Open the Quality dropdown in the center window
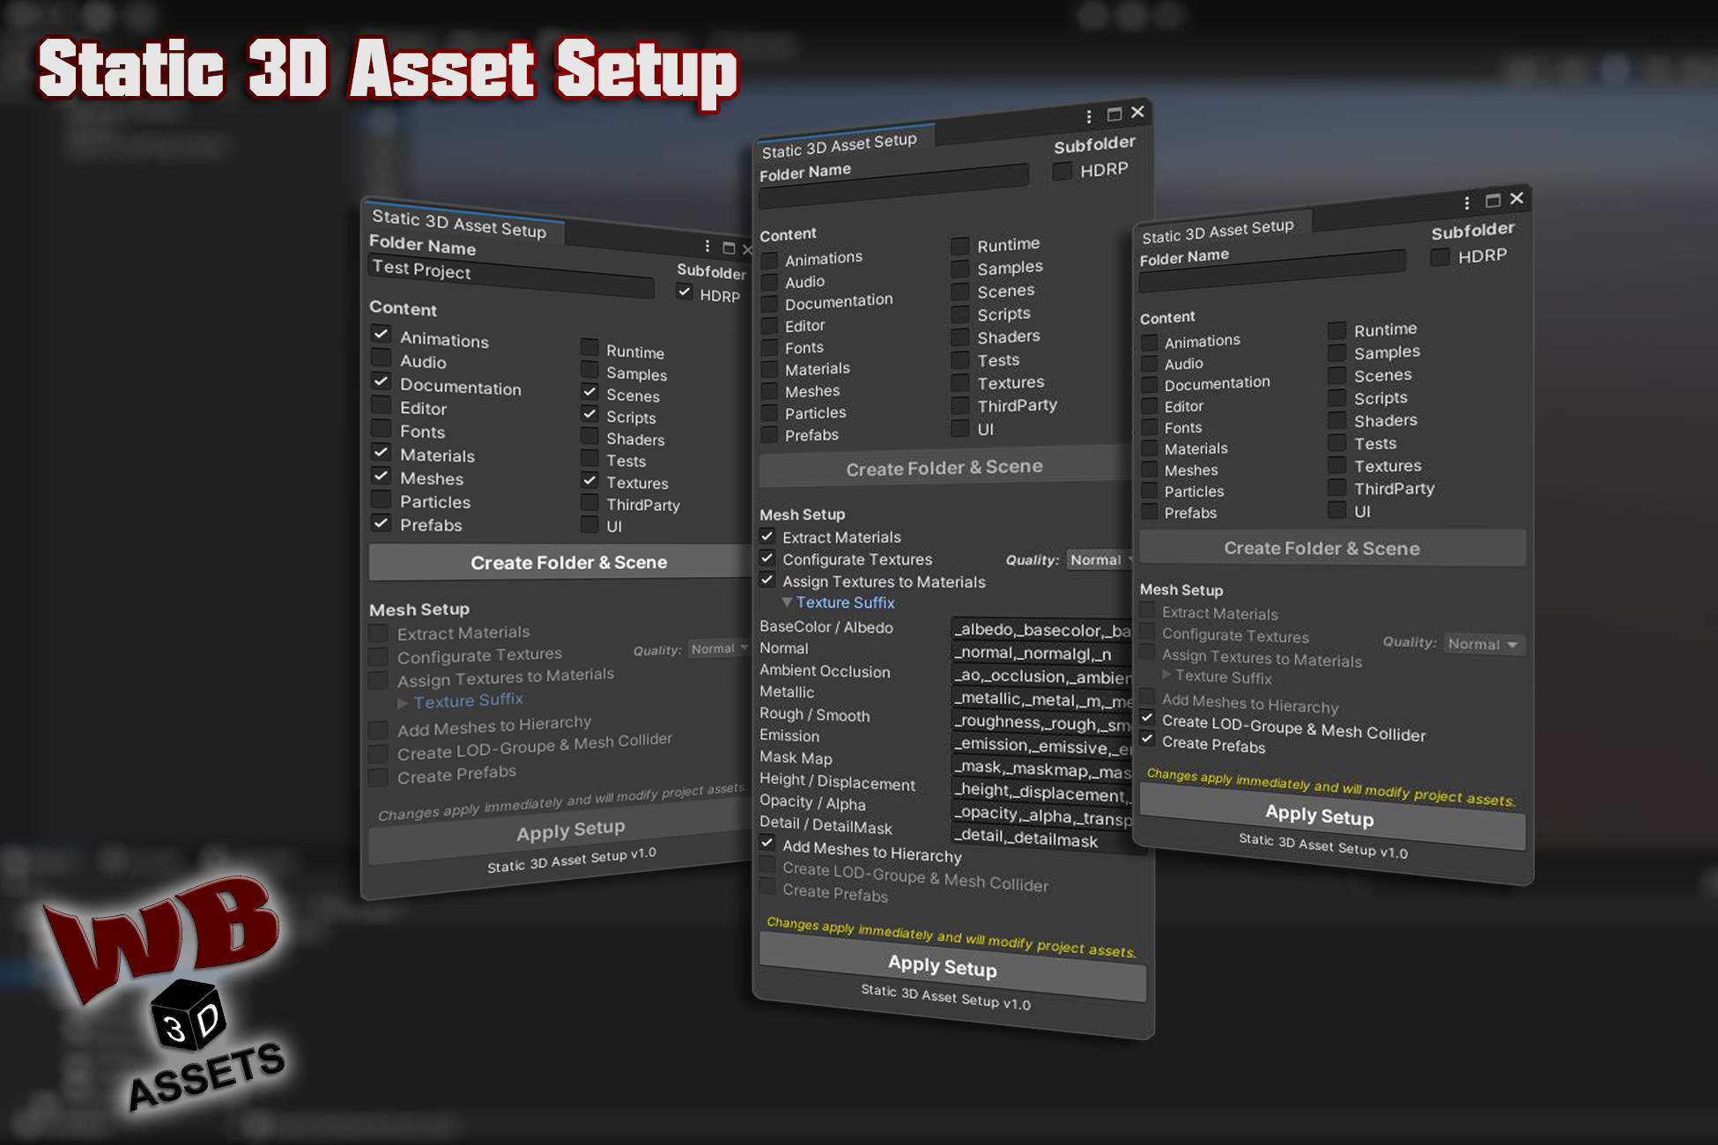The height and width of the screenshot is (1145, 1718). tap(1097, 560)
